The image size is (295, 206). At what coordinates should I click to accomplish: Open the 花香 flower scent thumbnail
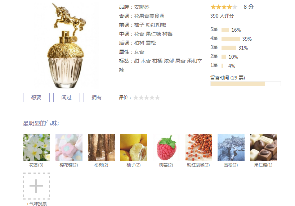36,147
